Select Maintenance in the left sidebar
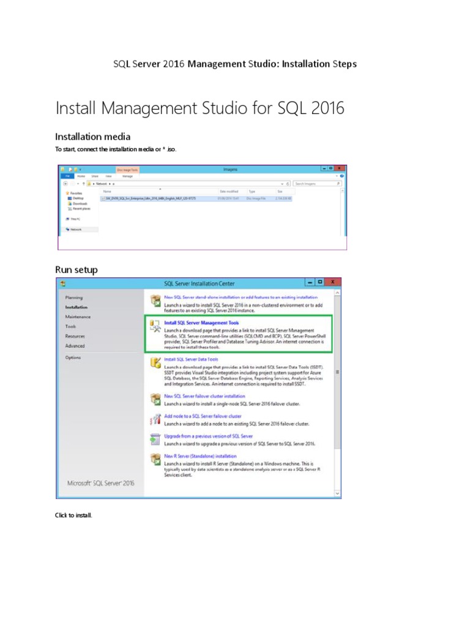Image resolution: width=470 pixels, height=627 pixels. 78,317
